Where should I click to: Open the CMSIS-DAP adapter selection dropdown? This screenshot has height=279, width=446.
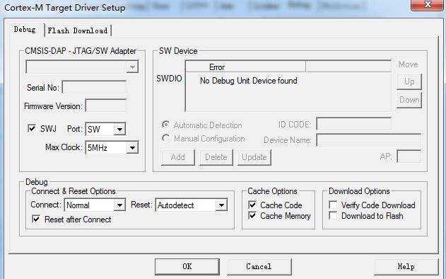pos(82,67)
